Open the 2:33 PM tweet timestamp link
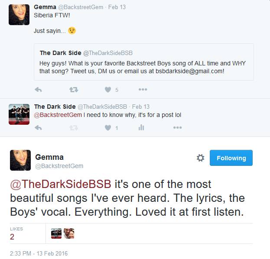 click(39, 253)
